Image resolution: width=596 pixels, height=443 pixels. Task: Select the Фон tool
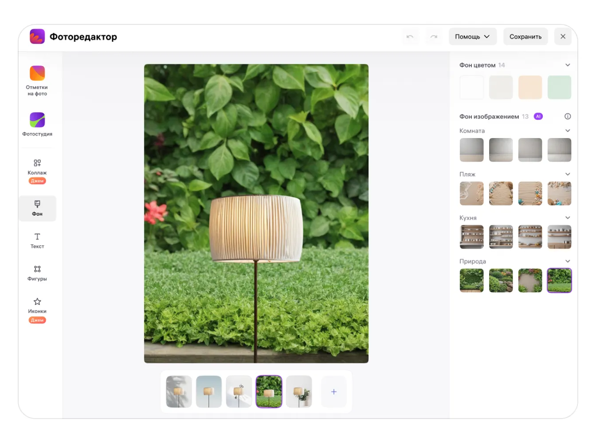[37, 208]
